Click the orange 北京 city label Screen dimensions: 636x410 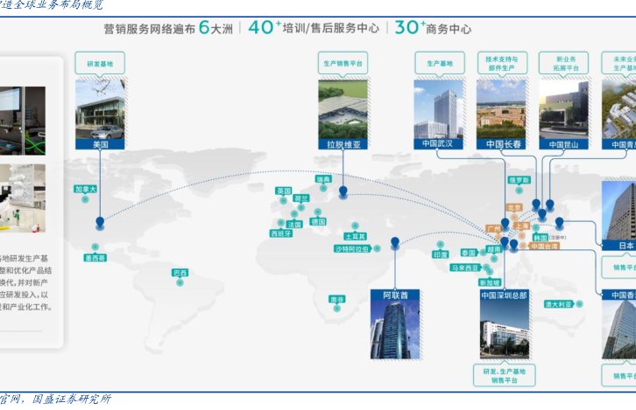coord(513,208)
